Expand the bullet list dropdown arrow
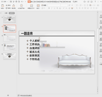The width and height of the screenshot is (102, 97). point(79,5)
